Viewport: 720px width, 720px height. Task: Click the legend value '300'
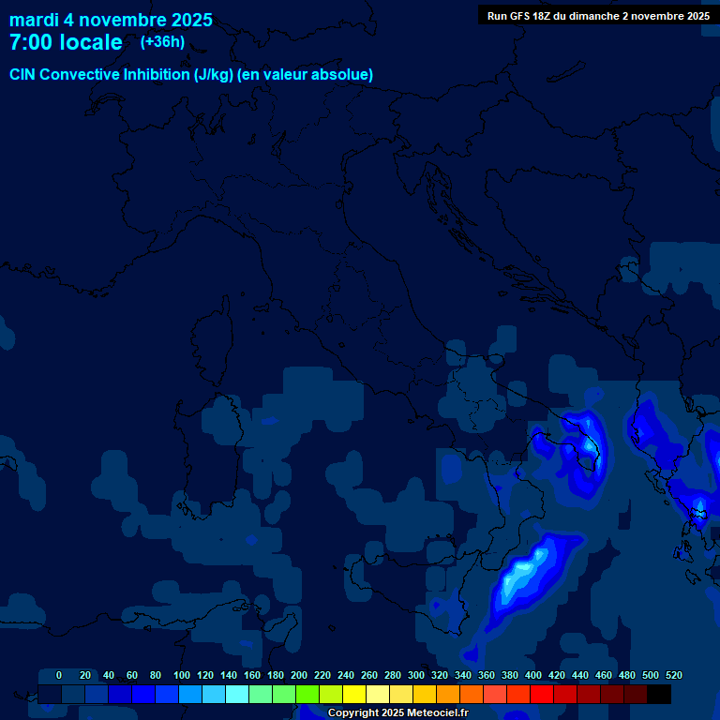click(x=416, y=675)
